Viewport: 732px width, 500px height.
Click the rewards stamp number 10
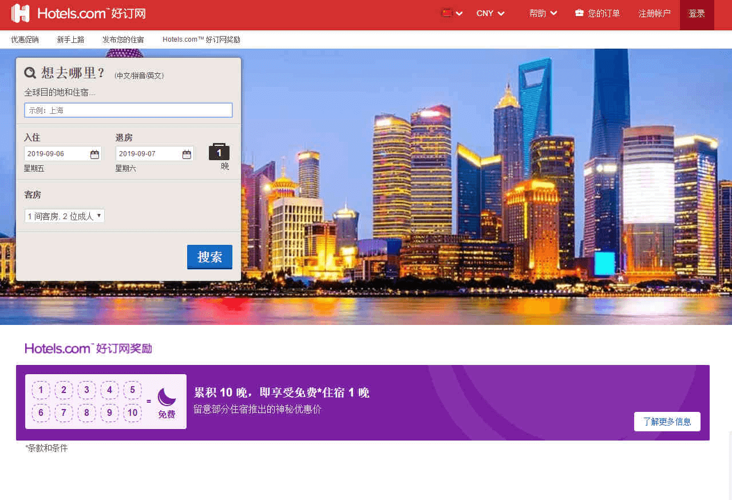pos(132,413)
